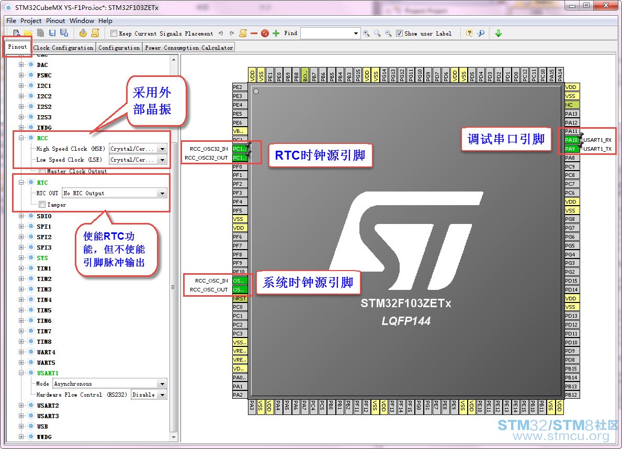Image resolution: width=622 pixels, height=449 pixels.
Task: Click the RCC_OSC32_OUT green pin
Action: (x=240, y=158)
